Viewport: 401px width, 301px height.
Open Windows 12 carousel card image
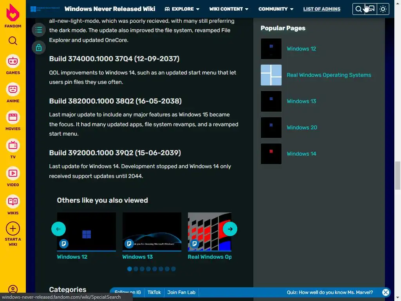pos(87,232)
